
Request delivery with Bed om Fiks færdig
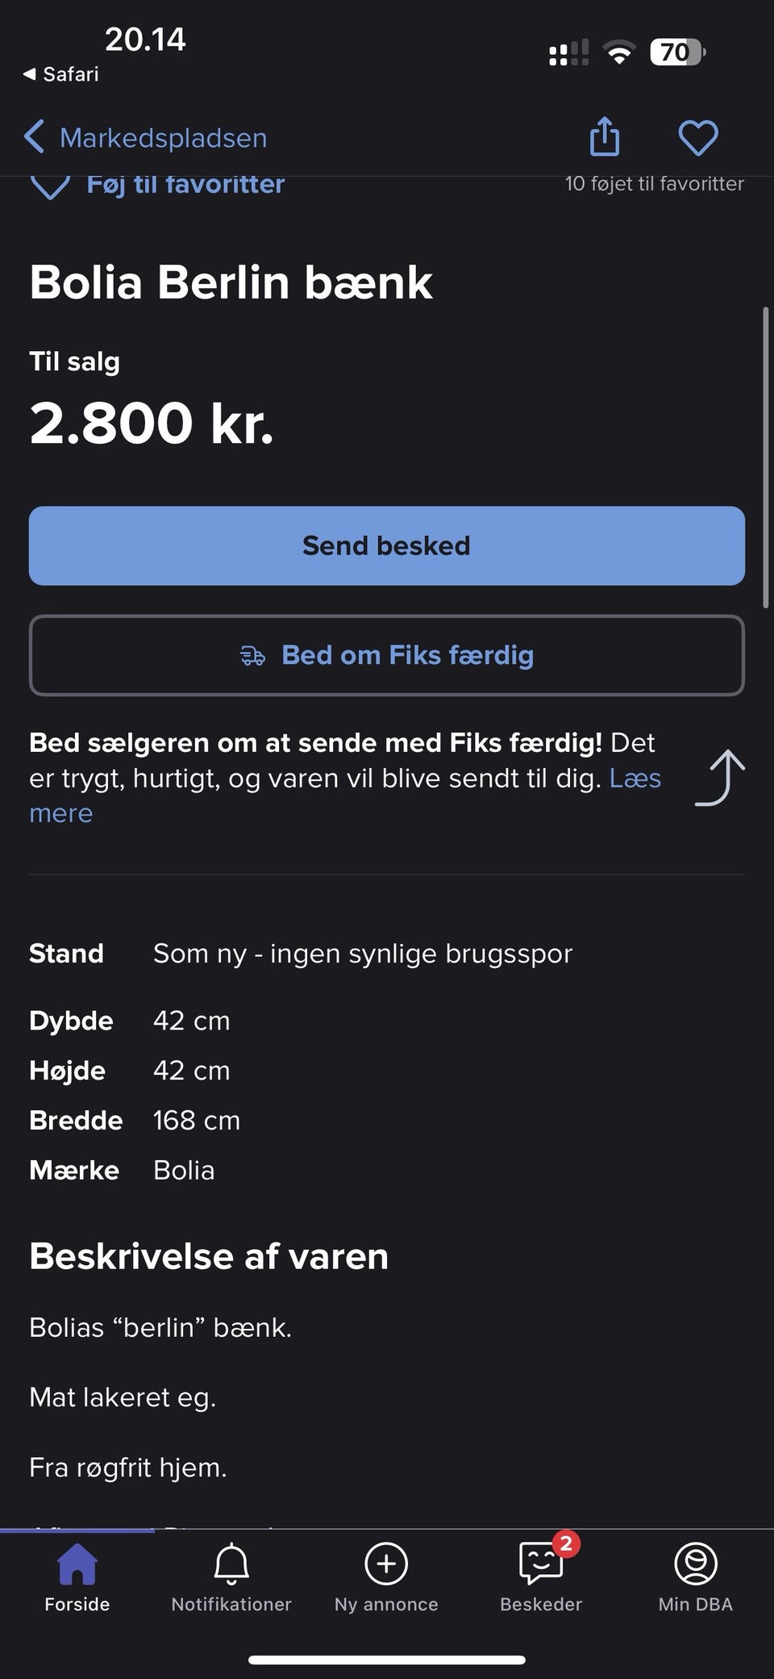(387, 655)
